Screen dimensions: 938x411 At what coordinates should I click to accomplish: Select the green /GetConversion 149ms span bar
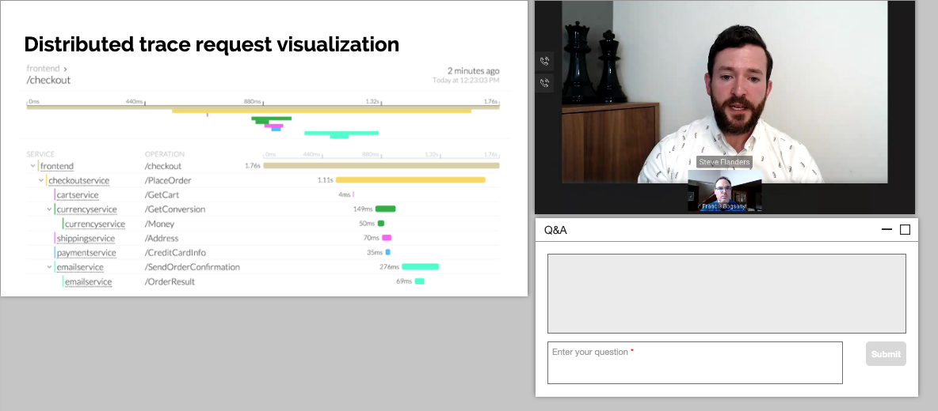tap(385, 209)
